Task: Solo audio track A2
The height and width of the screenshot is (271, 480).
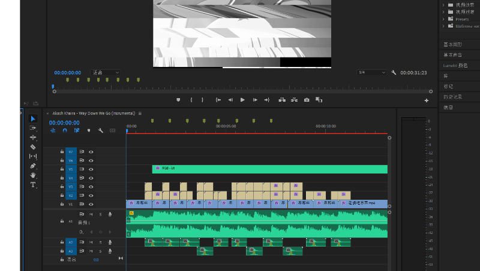Action: (100, 242)
